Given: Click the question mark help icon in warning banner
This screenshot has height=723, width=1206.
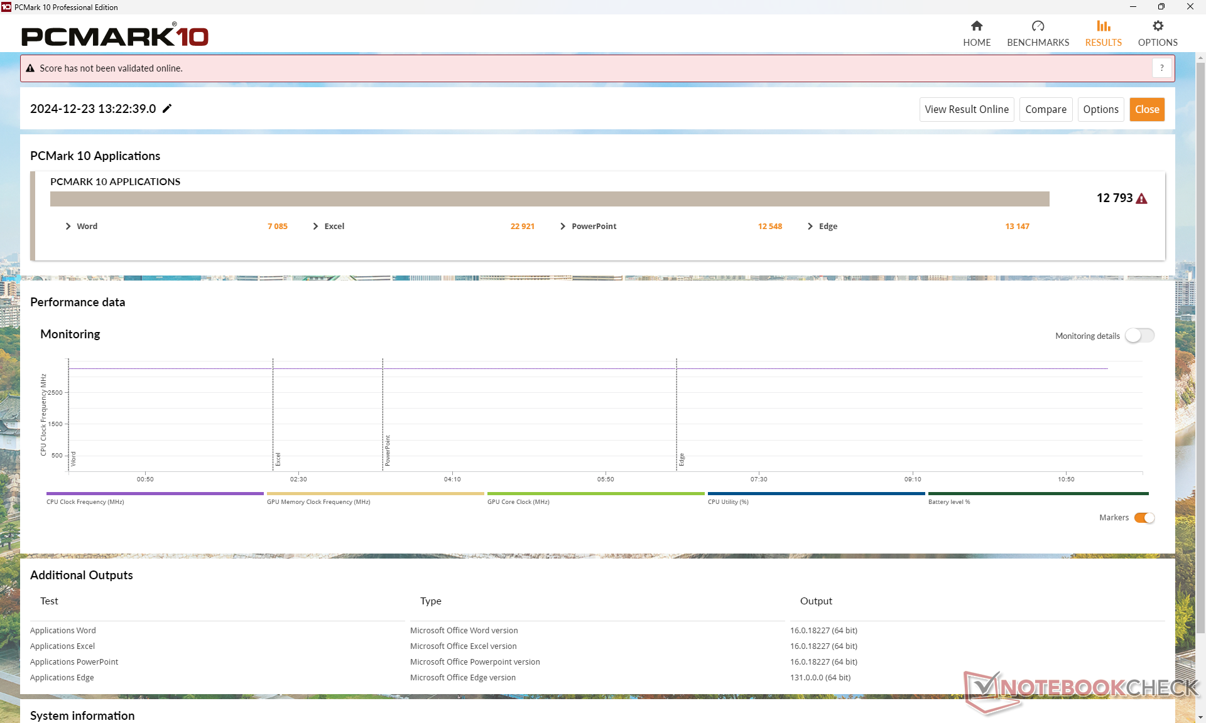Looking at the screenshot, I should click(1161, 68).
